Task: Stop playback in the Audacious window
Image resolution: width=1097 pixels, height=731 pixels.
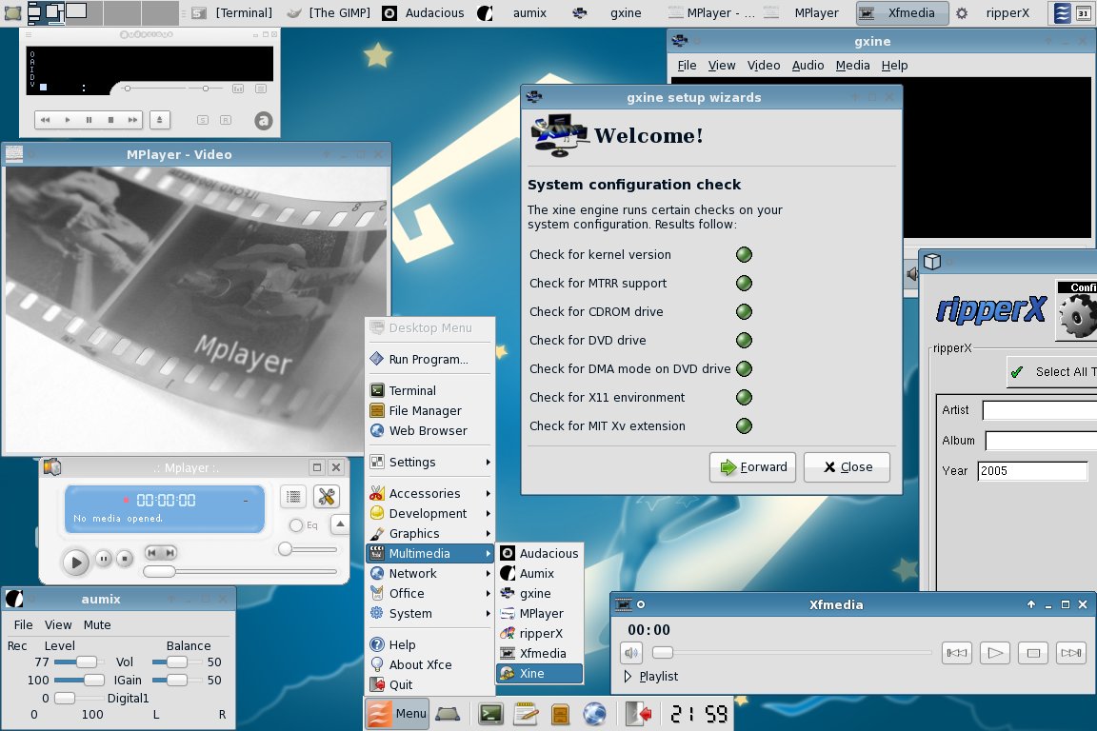Action: (x=110, y=120)
